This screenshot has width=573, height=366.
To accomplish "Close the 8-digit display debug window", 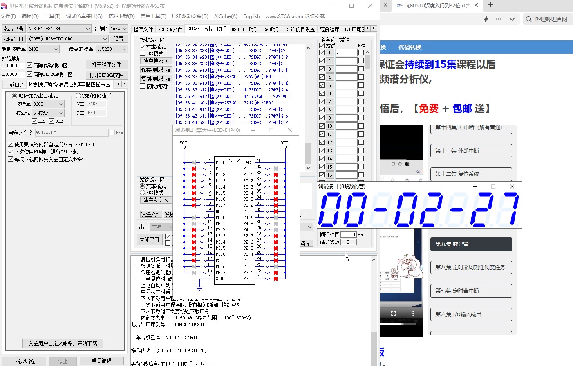I will [x=512, y=186].
